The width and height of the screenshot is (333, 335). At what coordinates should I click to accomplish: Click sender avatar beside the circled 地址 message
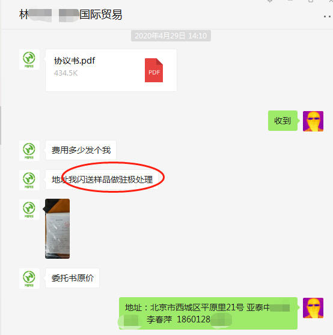click(x=29, y=180)
